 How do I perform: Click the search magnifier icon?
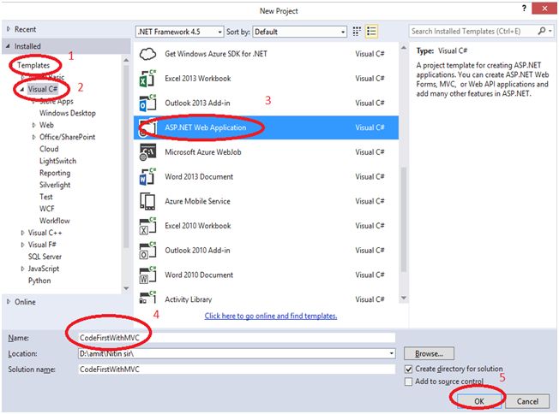coord(542,31)
